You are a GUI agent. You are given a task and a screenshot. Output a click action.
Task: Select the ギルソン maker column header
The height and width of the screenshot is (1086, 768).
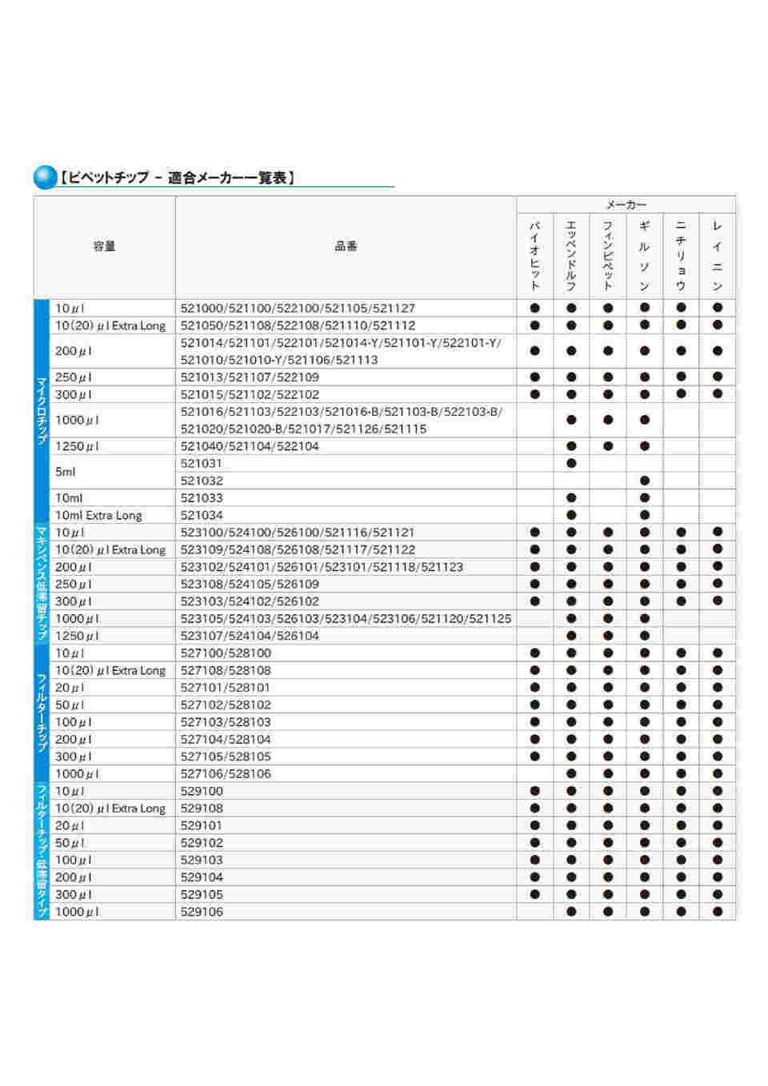point(645,256)
